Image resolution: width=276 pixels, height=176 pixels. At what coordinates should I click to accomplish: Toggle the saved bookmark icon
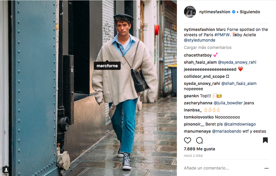coord(265,140)
